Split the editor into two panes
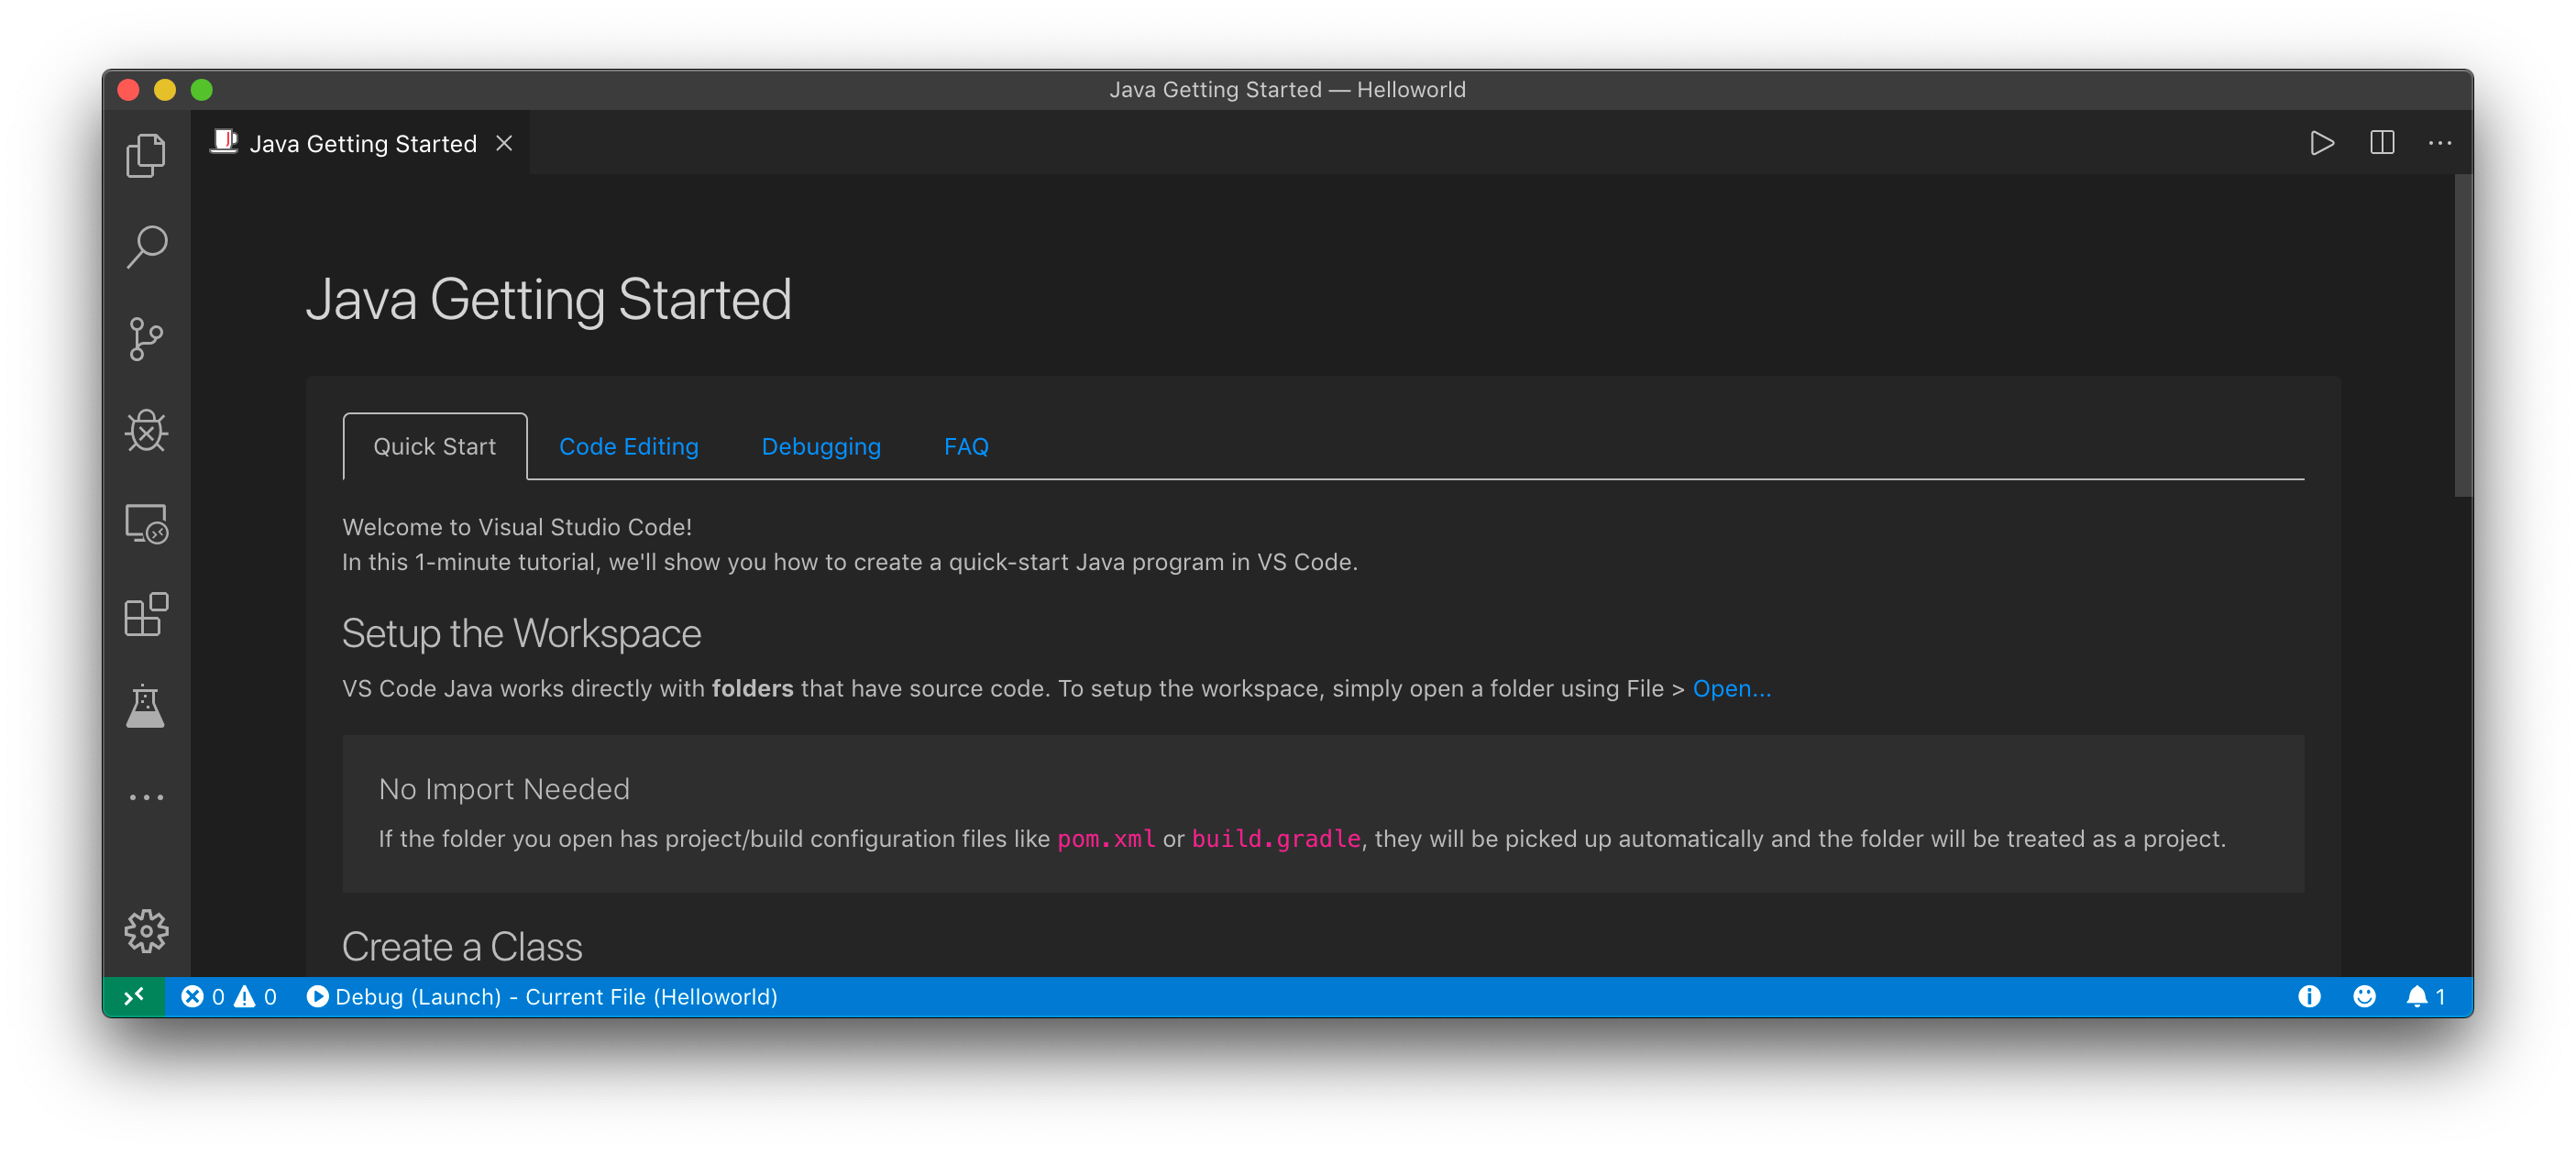The width and height of the screenshot is (2576, 1153). coord(2383,143)
